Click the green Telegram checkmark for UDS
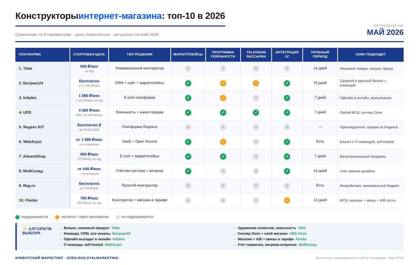This screenshot has height=265, width=419. (x=256, y=113)
